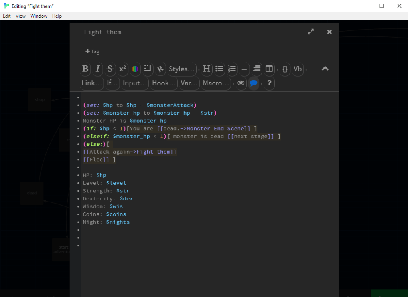The height and width of the screenshot is (297, 408).
Task: Apply italic formatting button
Action: pos(97,69)
